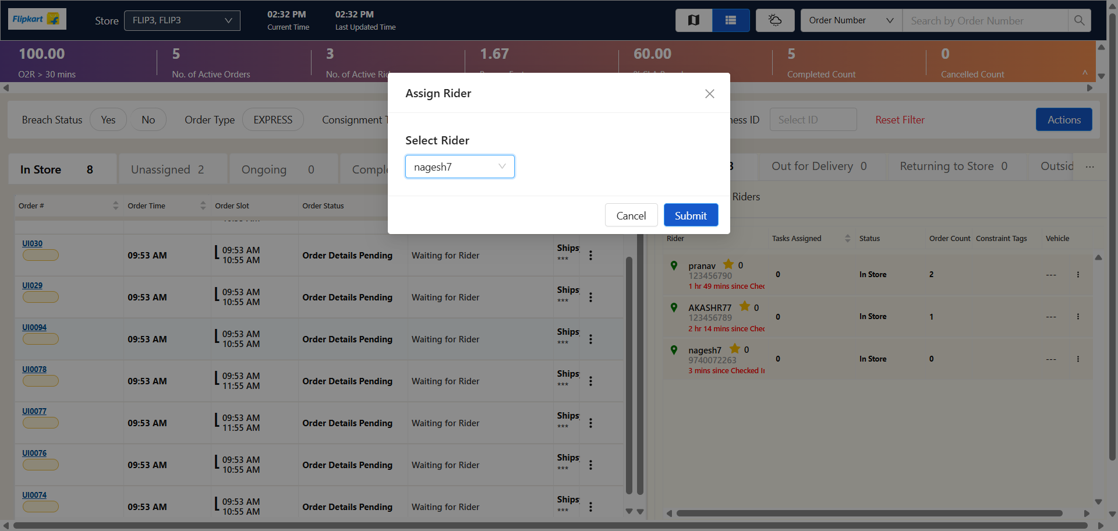Click the Actions button
This screenshot has height=531, width=1118.
click(1064, 119)
